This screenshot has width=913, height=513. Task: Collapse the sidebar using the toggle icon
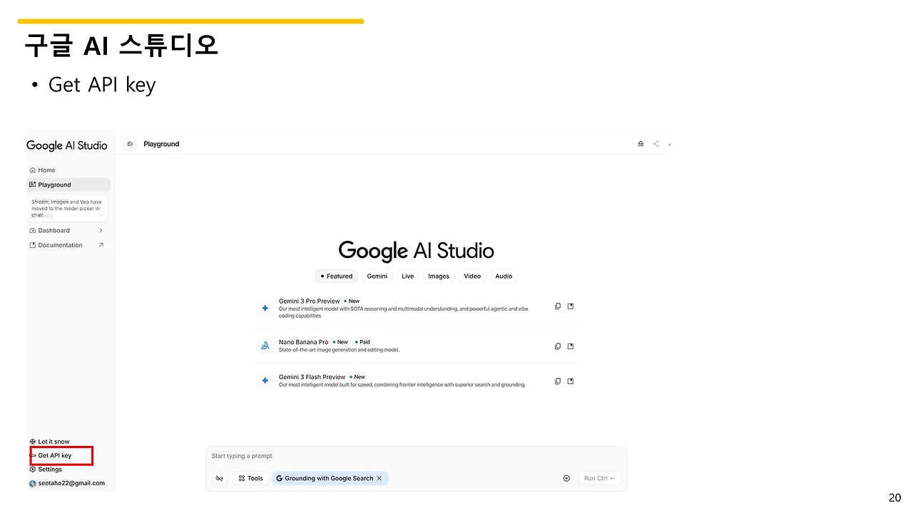(x=130, y=144)
